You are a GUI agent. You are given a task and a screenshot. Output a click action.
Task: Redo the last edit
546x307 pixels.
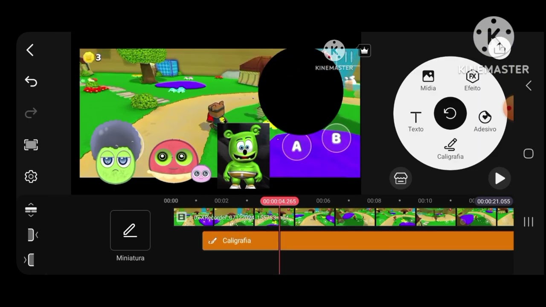pos(31,113)
